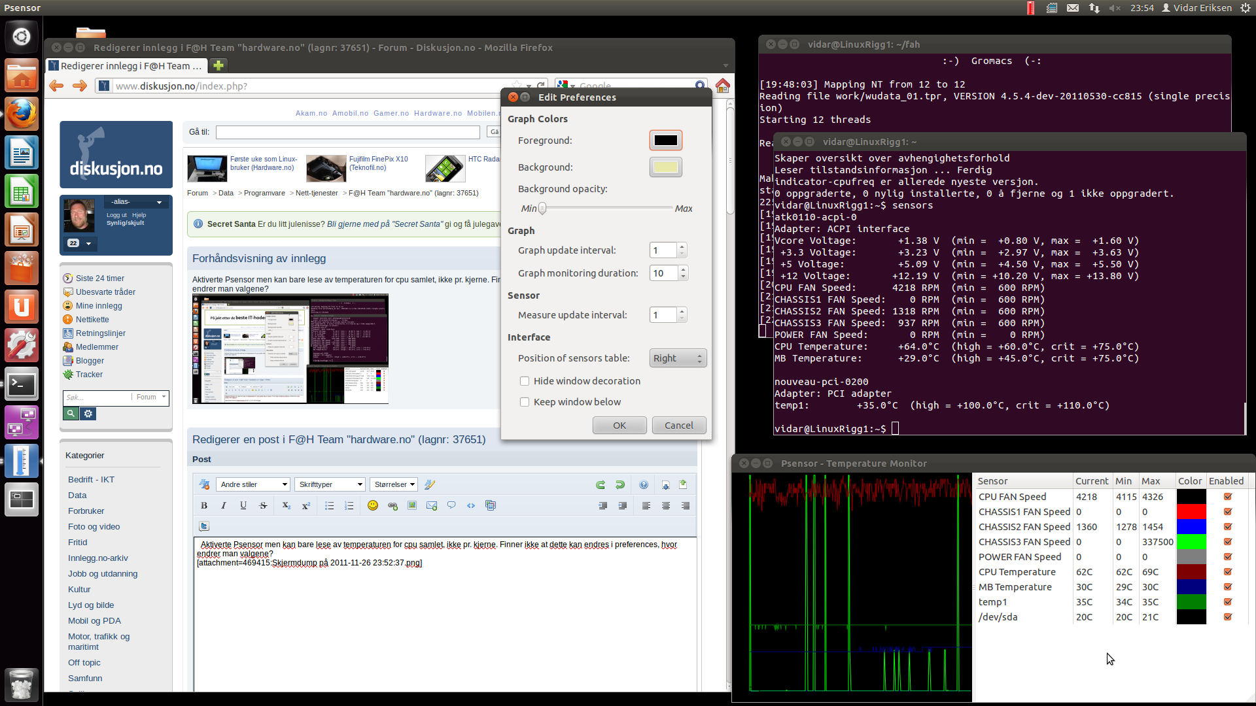Open a new Firefox tab

click(218, 65)
